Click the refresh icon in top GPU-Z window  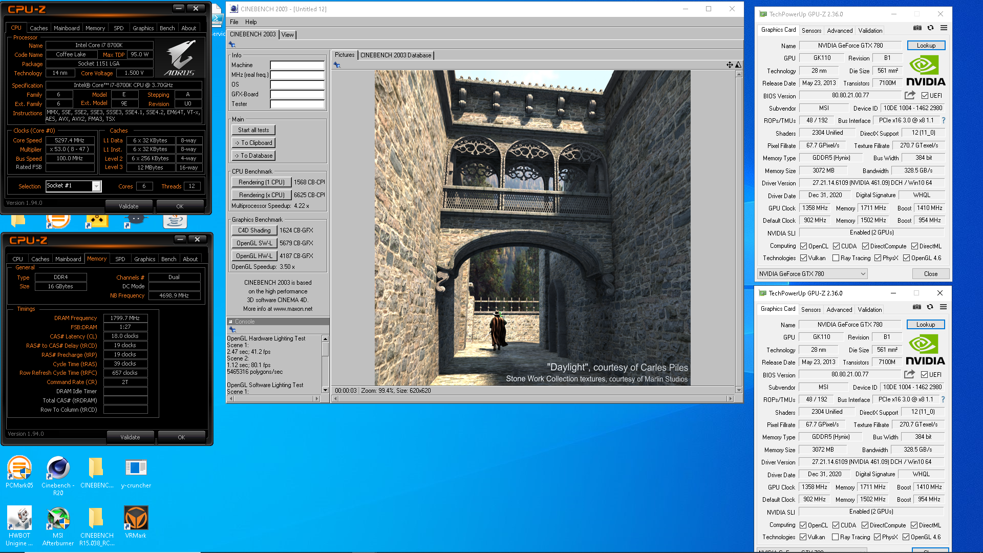[x=930, y=28]
